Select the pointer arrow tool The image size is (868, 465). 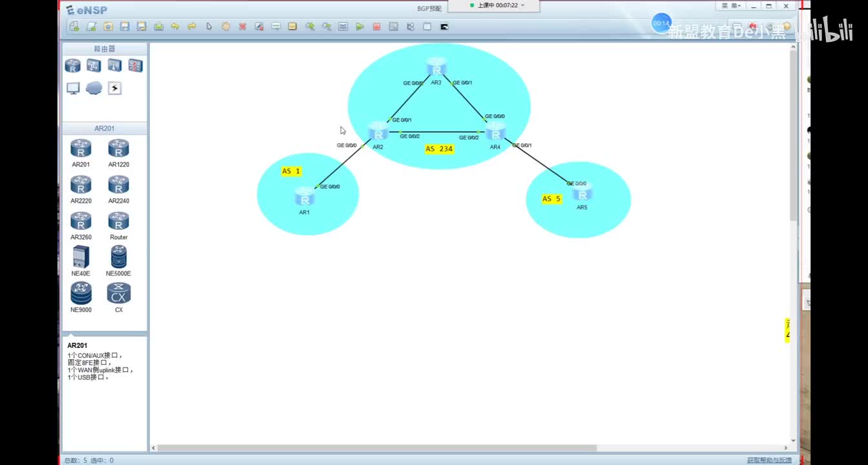(209, 26)
